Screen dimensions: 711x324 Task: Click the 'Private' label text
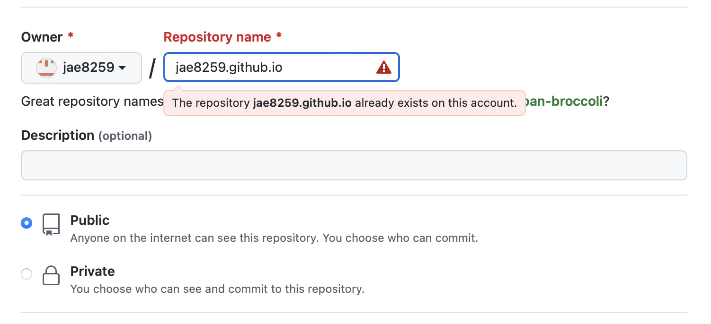point(93,271)
